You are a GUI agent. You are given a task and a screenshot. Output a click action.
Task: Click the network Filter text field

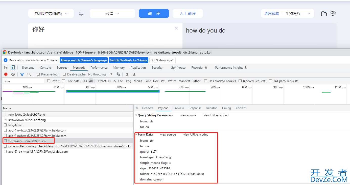tap(23, 81)
